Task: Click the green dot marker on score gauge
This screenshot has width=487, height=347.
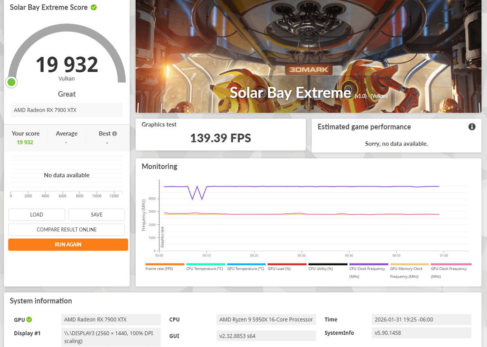Action: point(11,82)
